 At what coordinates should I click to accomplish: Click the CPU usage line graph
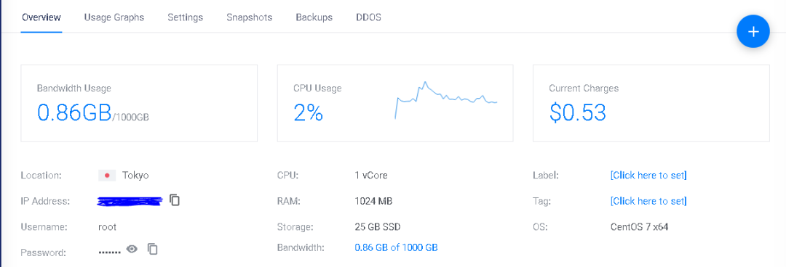coord(446,100)
